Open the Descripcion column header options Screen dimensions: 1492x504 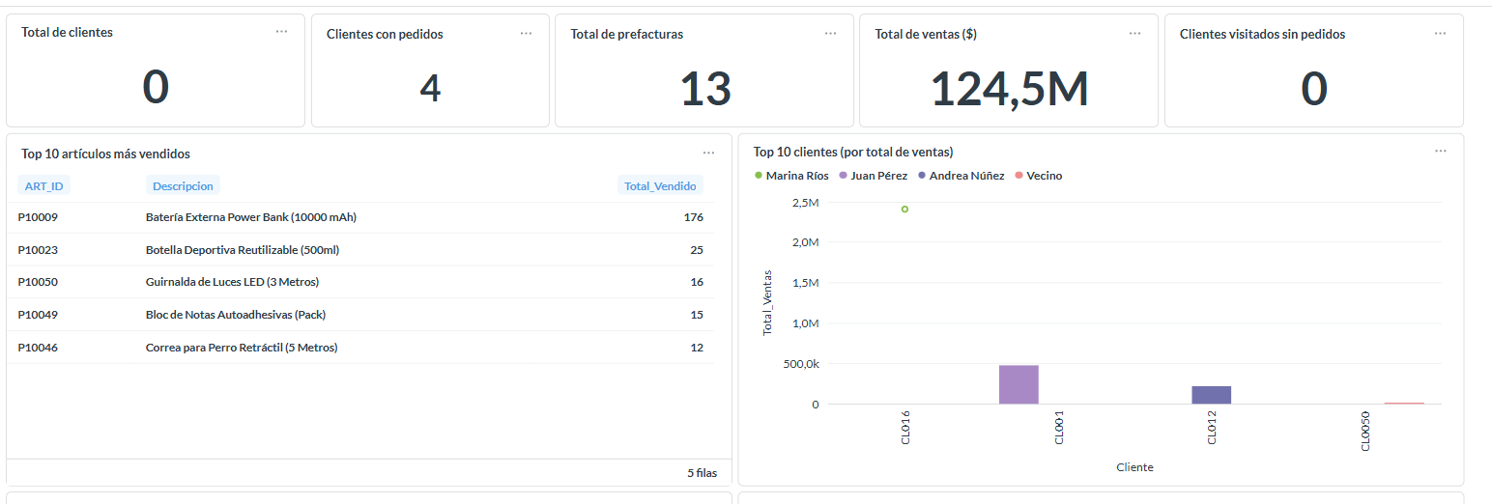coord(183,185)
